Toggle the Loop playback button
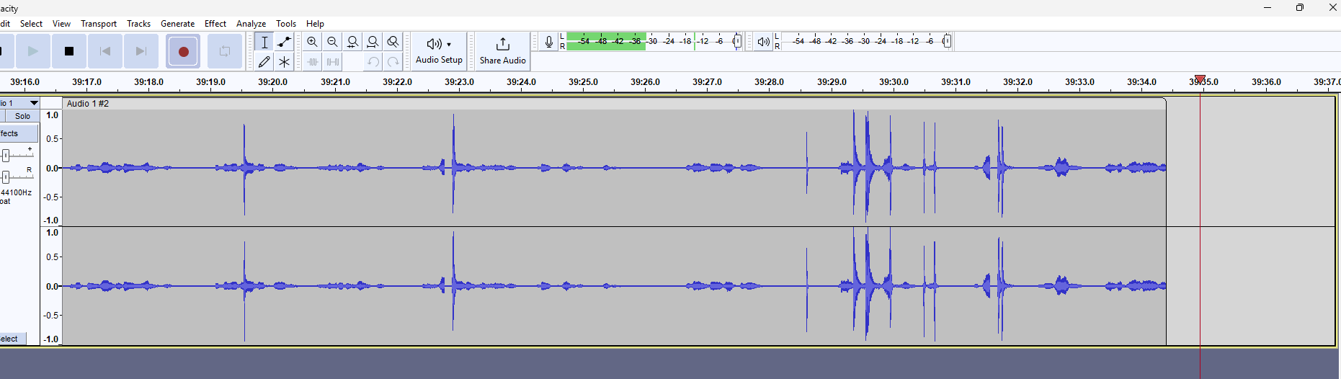Image resolution: width=1341 pixels, height=379 pixels. (225, 51)
